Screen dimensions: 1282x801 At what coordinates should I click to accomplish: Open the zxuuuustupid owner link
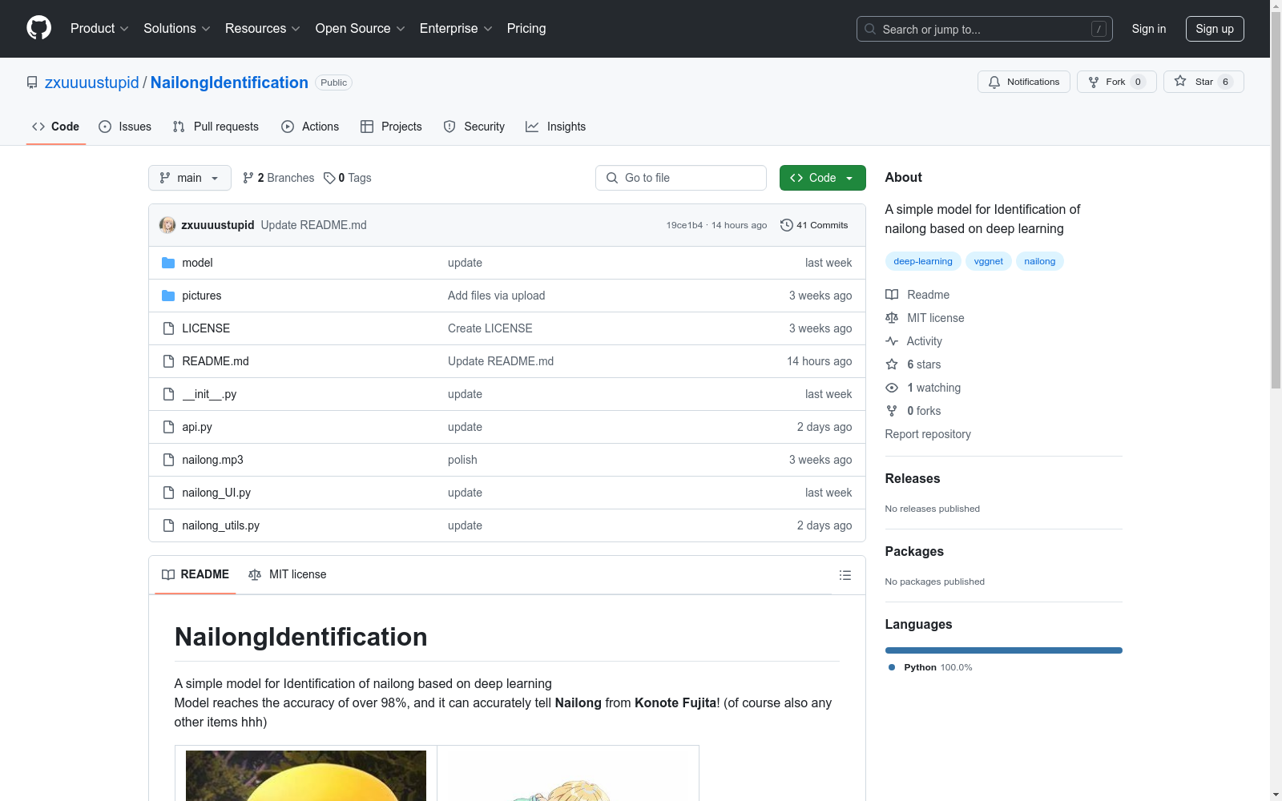92,83
